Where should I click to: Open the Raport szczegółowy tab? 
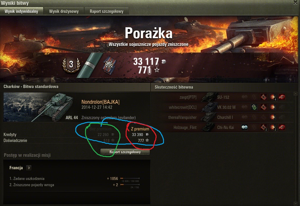tap(106, 11)
